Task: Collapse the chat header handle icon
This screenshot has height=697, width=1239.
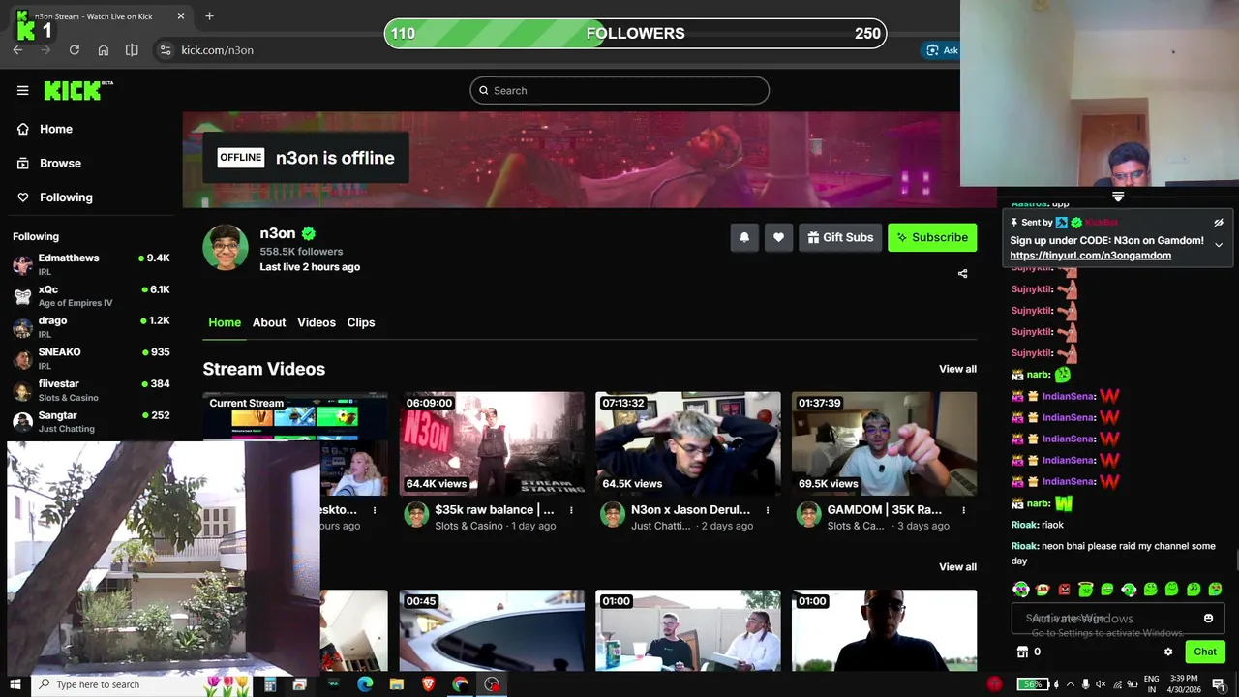Action: coord(1118,197)
